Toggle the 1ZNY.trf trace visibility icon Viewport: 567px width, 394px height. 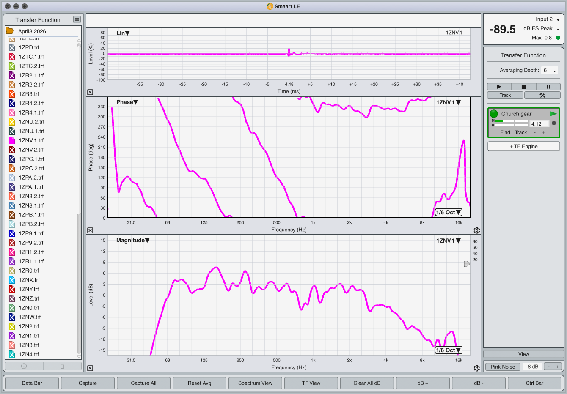pyautogui.click(x=12, y=289)
